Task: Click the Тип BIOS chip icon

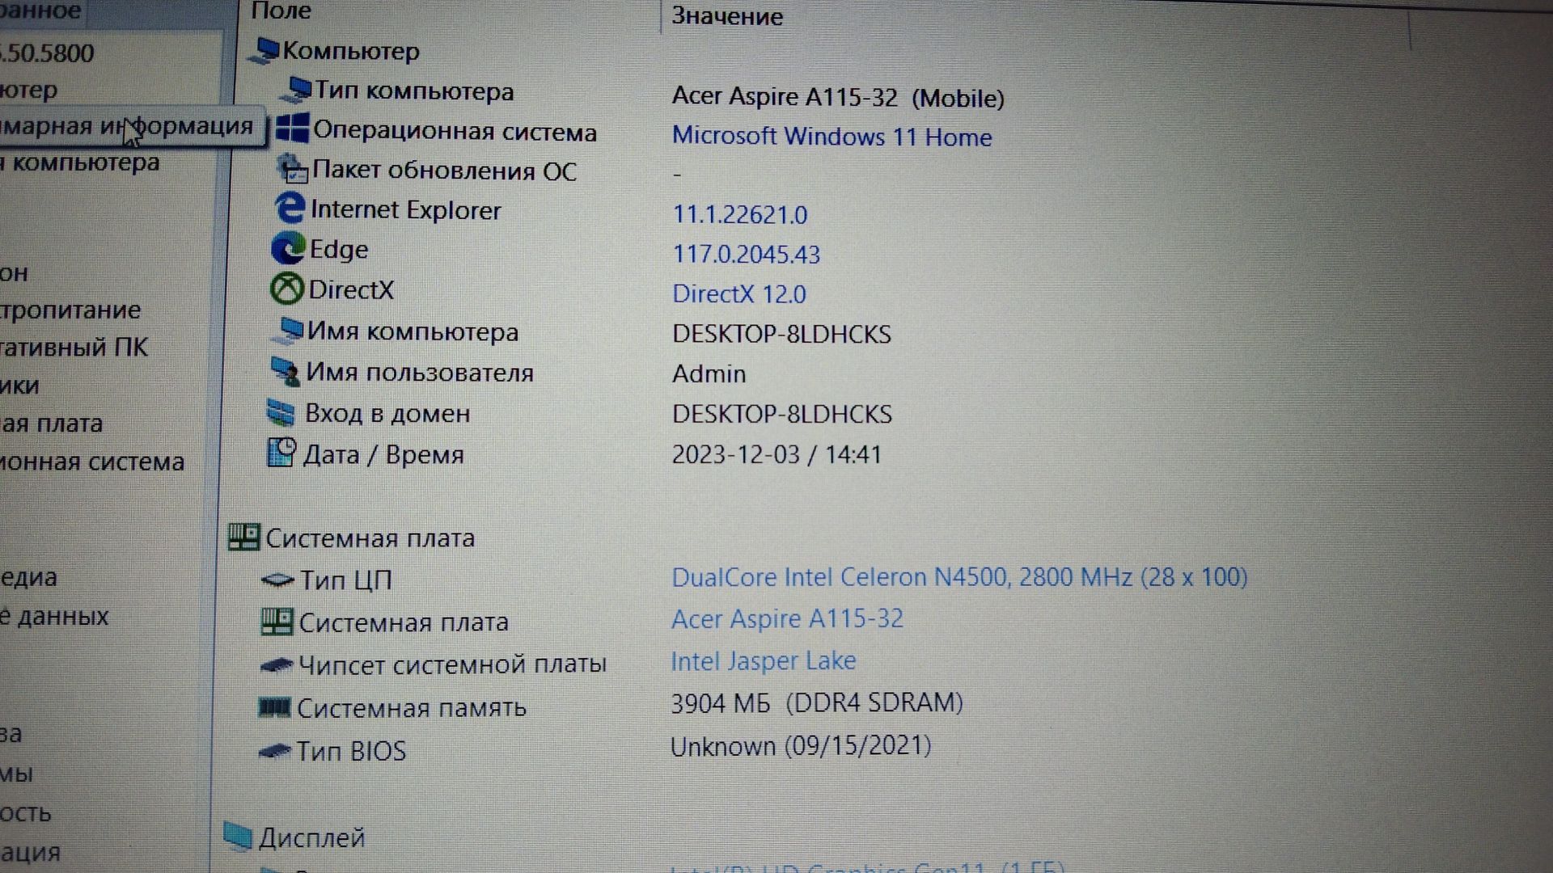Action: pos(273,751)
